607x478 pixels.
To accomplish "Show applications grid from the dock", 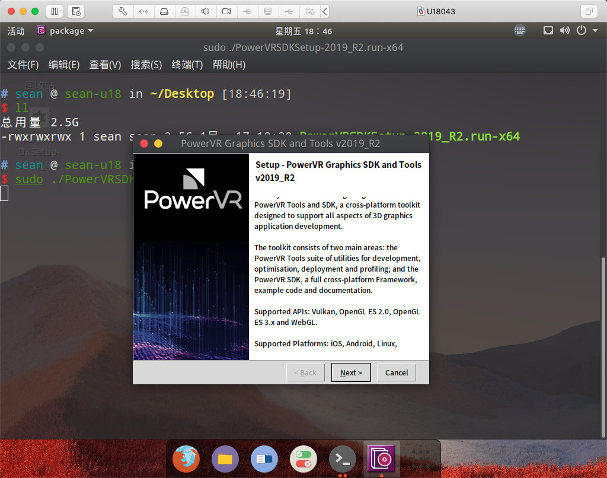I will (420, 459).
